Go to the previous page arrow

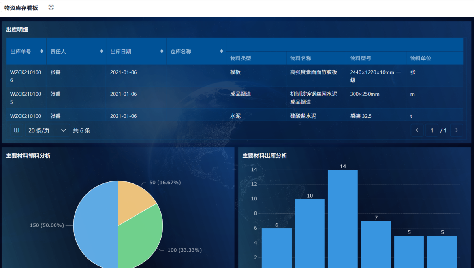[417, 130]
